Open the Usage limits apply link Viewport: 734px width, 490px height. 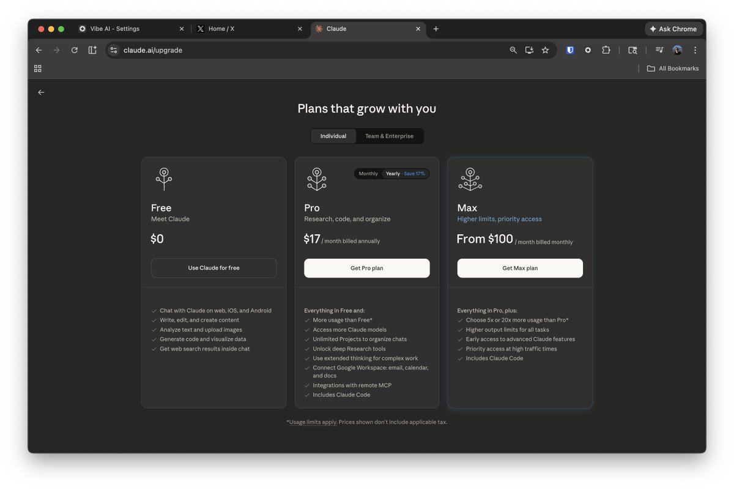(x=313, y=422)
